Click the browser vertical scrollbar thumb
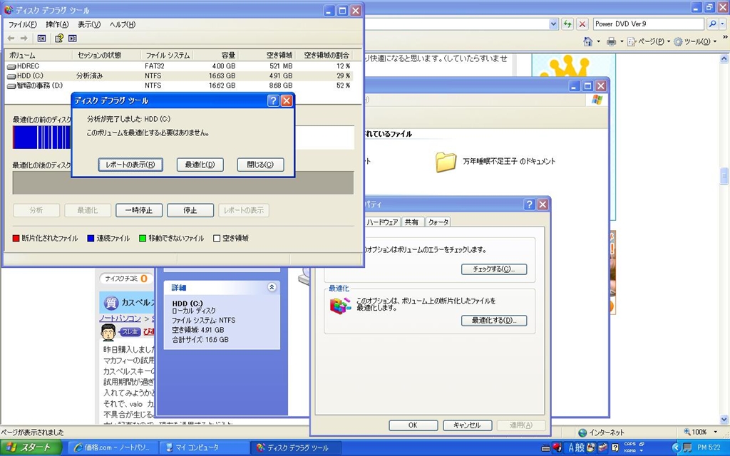The image size is (730, 456). (x=724, y=176)
